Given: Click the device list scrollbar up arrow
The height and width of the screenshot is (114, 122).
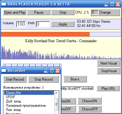Looking at the screenshot, I should pyautogui.click(x=56, y=93).
